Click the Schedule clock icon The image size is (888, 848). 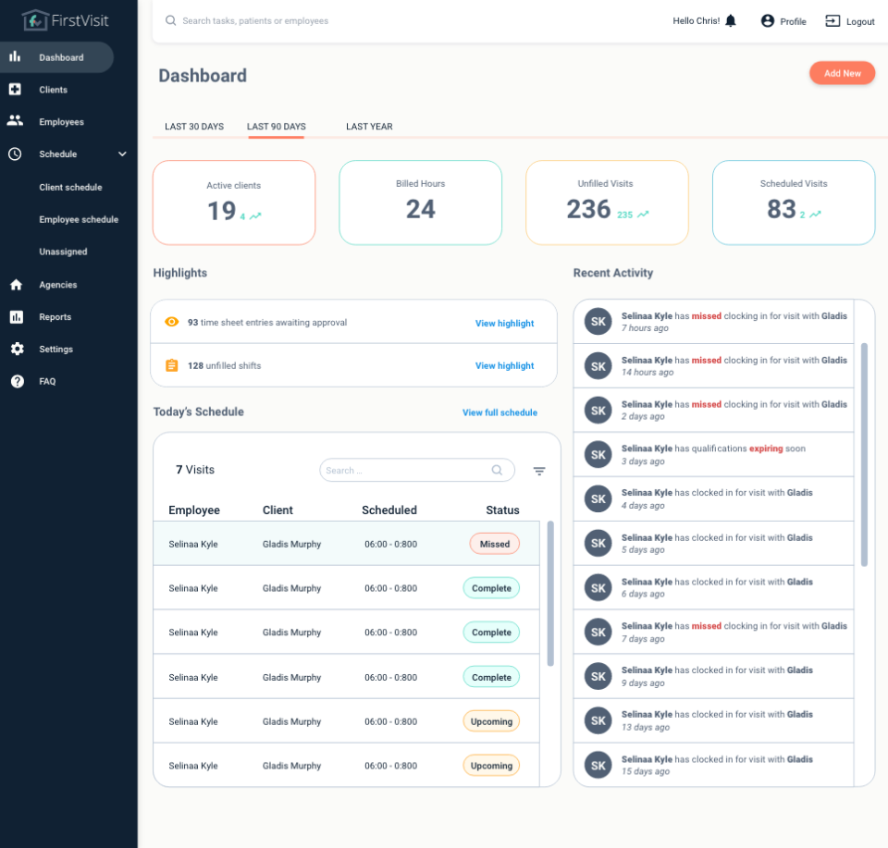click(x=13, y=154)
